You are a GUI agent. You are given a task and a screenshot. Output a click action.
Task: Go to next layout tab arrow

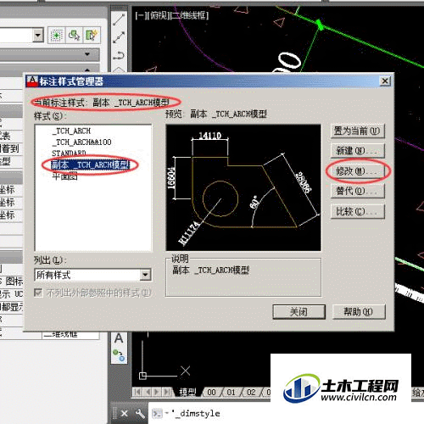(157, 392)
